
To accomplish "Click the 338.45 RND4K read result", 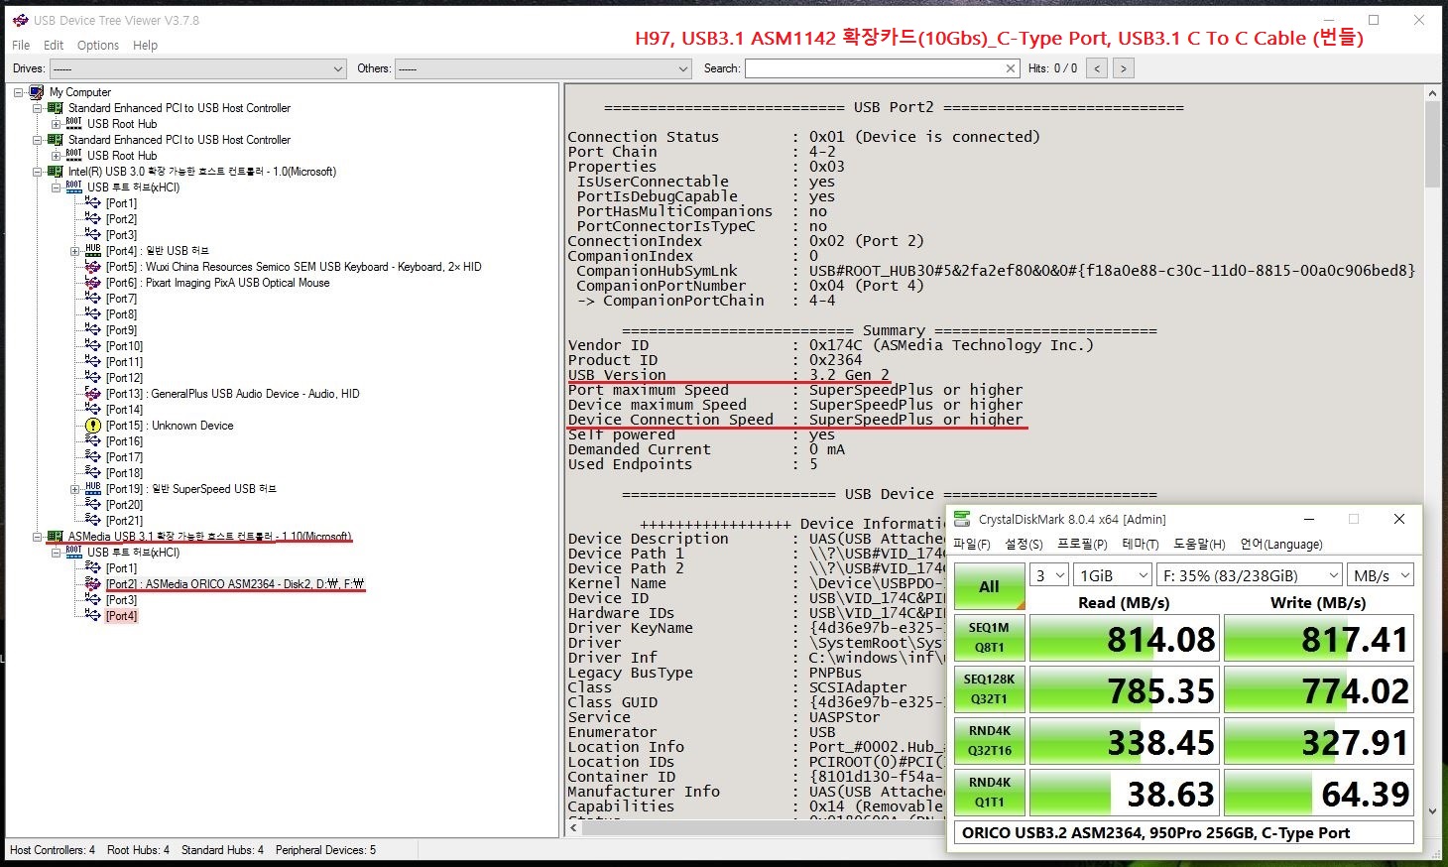I will pos(1123,742).
